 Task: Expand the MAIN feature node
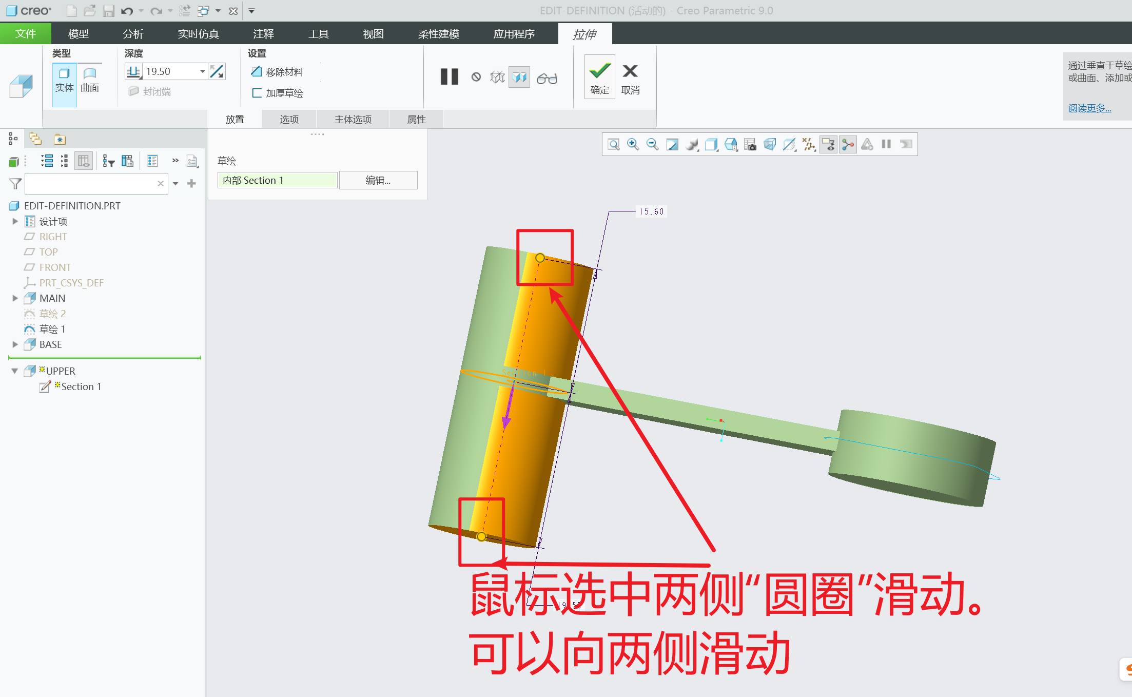(x=15, y=298)
